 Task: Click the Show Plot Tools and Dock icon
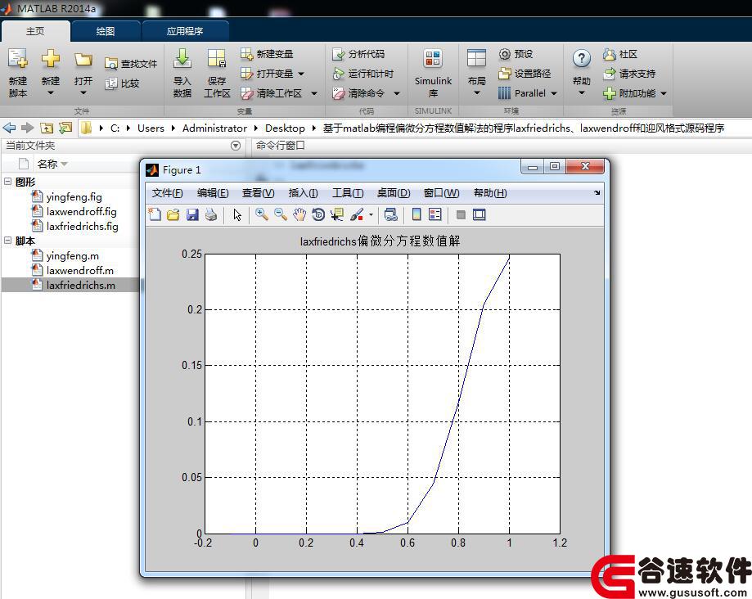pos(480,214)
